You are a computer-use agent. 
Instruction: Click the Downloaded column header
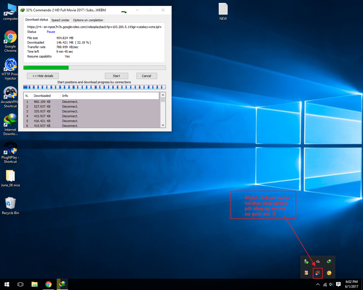tap(46, 96)
